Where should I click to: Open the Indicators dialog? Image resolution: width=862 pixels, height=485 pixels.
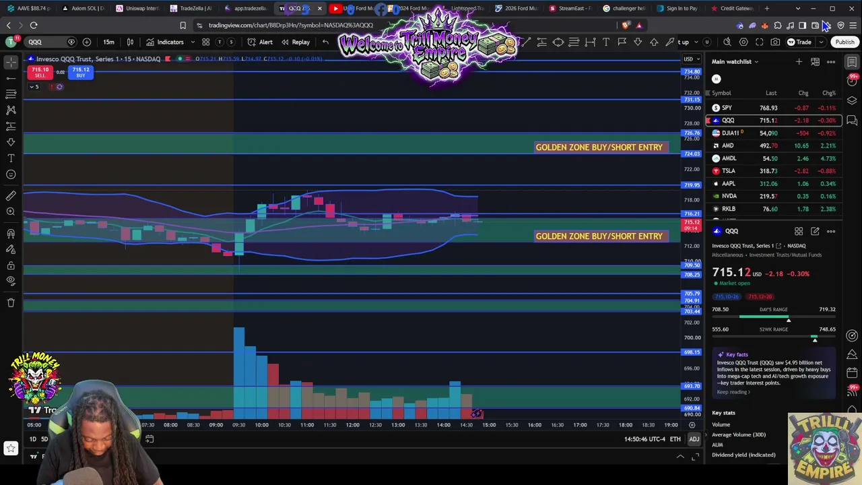164,42
